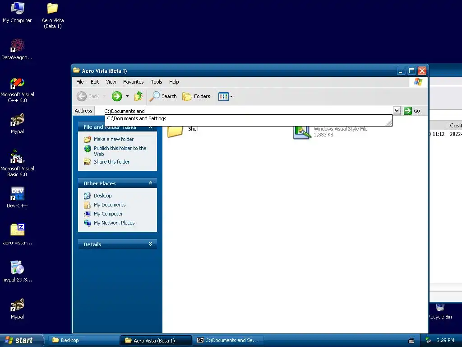Screen dimensions: 462x347
Task: Select the Recycle Bin icon
Action: (440, 311)
